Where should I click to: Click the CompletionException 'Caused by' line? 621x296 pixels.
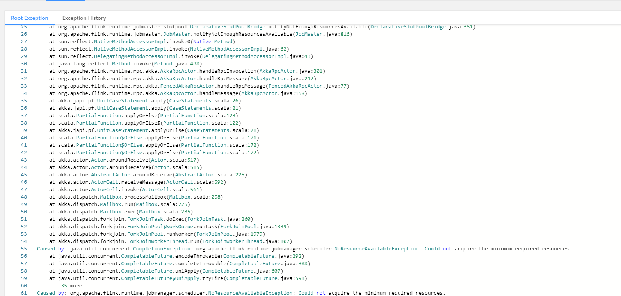pyautogui.click(x=304, y=249)
